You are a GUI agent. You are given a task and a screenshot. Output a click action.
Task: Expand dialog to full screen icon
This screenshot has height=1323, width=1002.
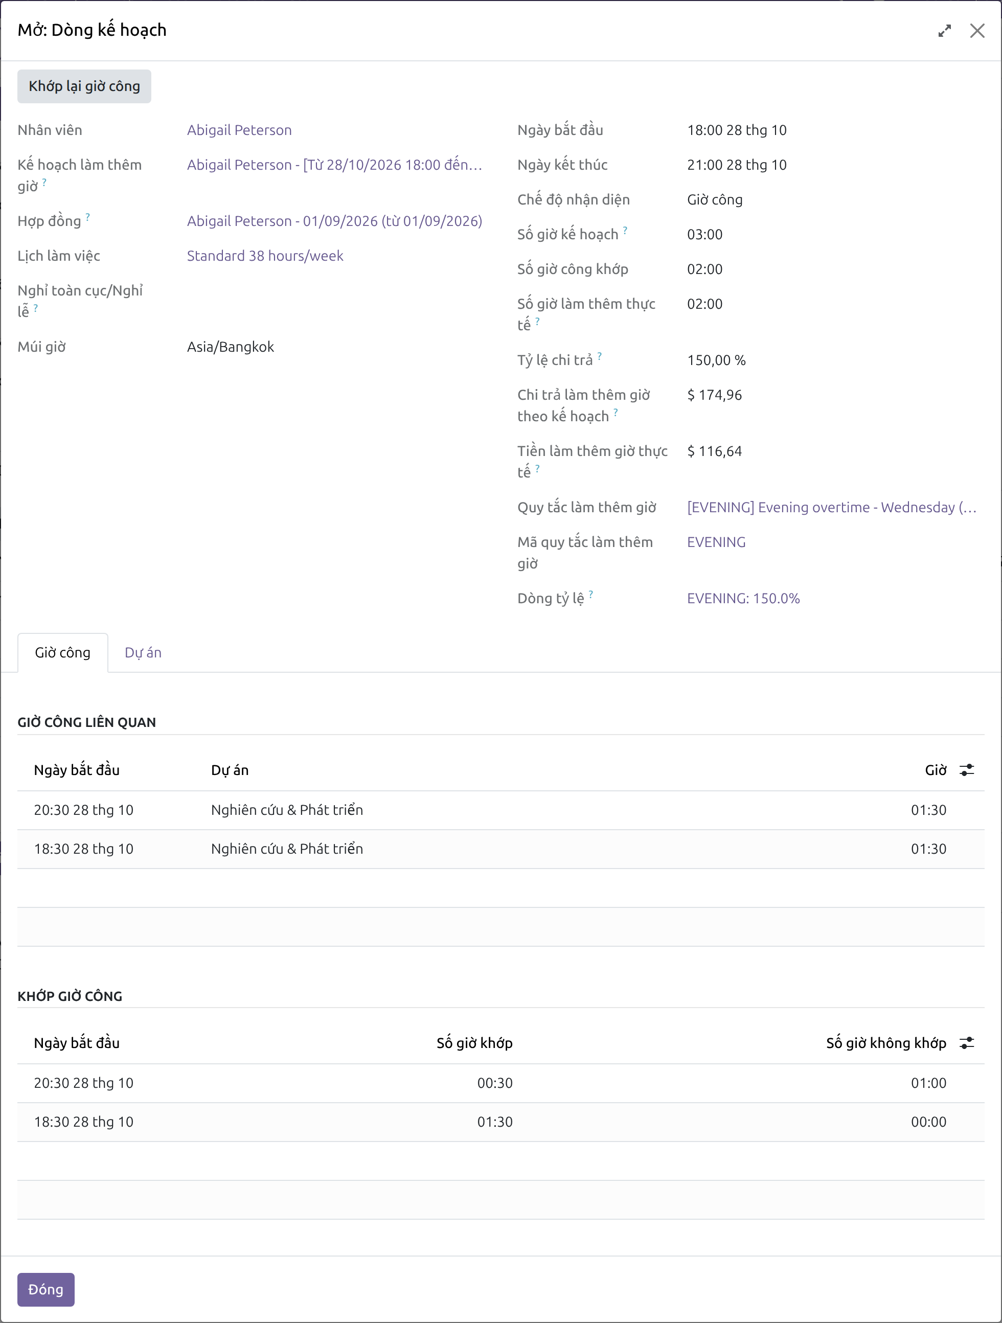[x=945, y=31]
